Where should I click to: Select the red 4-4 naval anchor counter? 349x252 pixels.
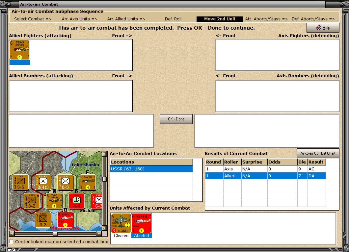pos(77,201)
